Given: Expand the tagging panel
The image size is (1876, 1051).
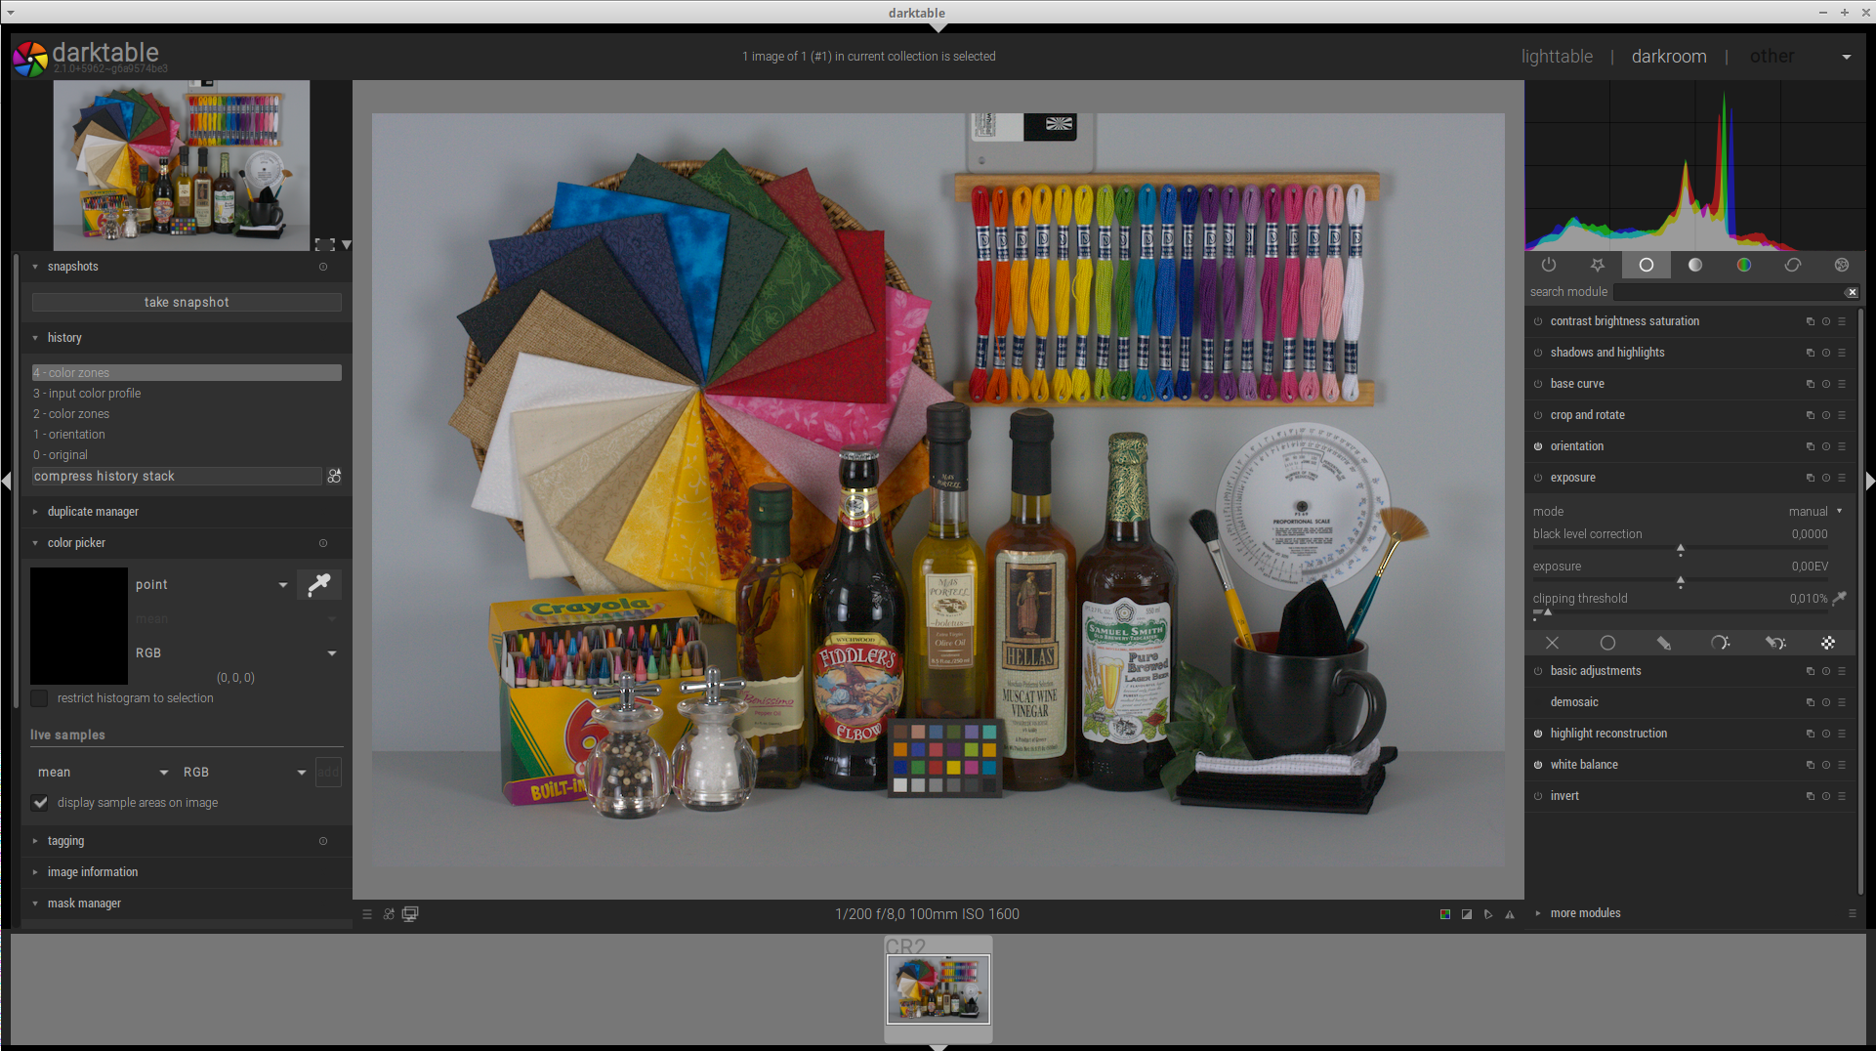Looking at the screenshot, I should pos(65,841).
